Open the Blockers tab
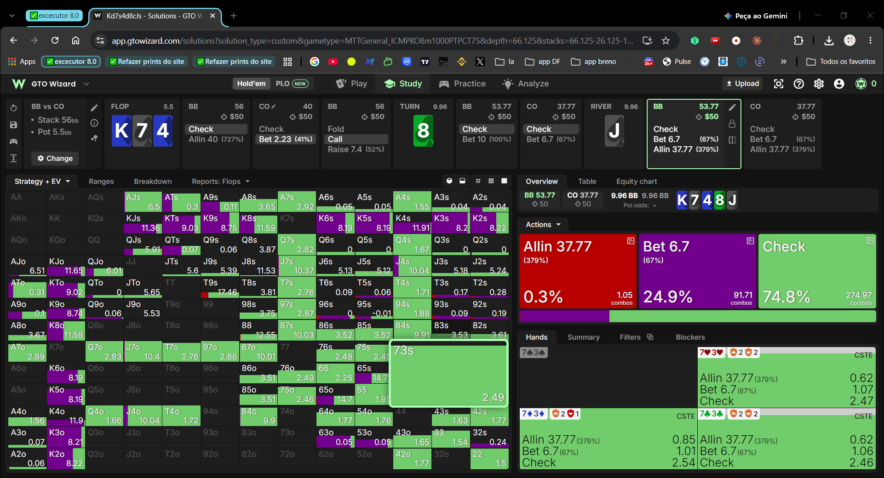The width and height of the screenshot is (884, 478). tap(690, 337)
